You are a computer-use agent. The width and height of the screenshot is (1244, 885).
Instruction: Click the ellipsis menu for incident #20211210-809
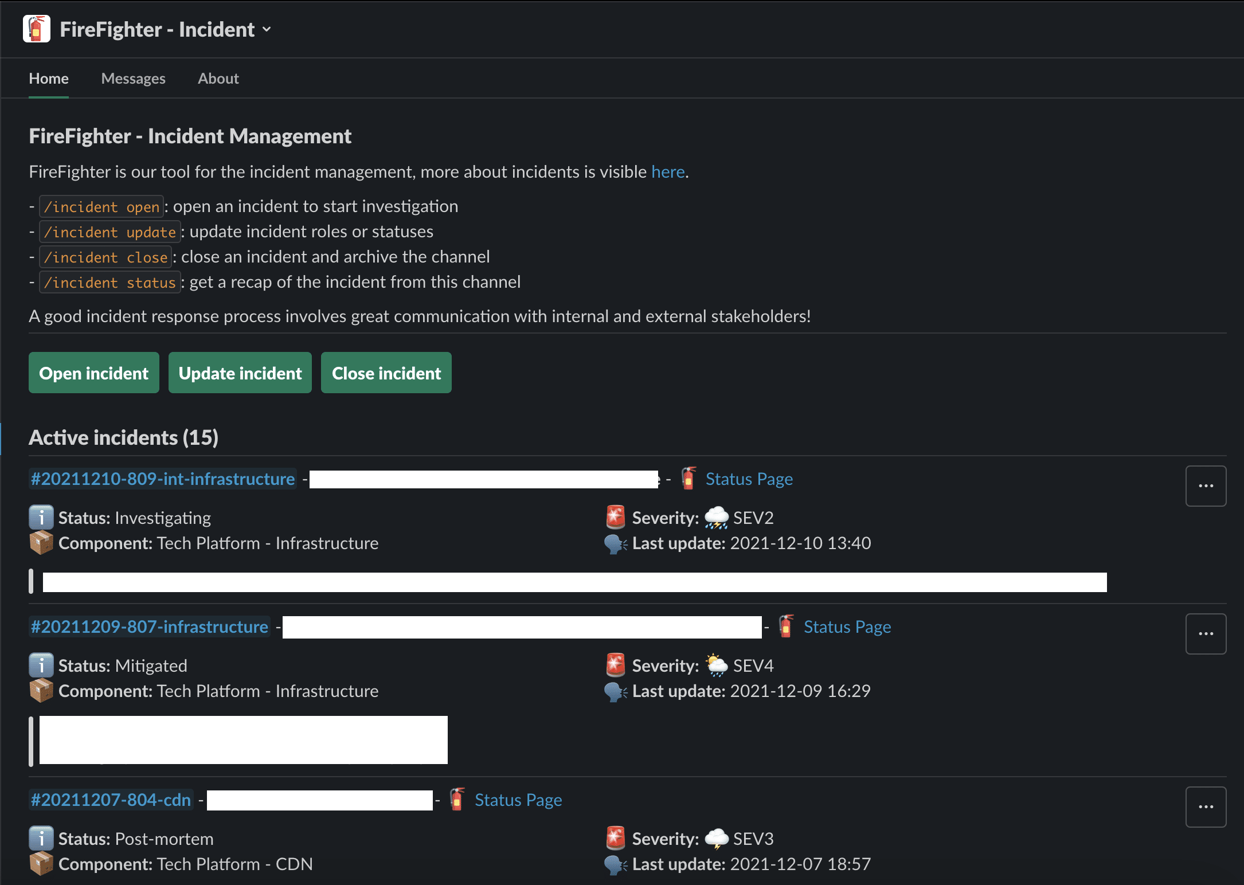coord(1206,485)
